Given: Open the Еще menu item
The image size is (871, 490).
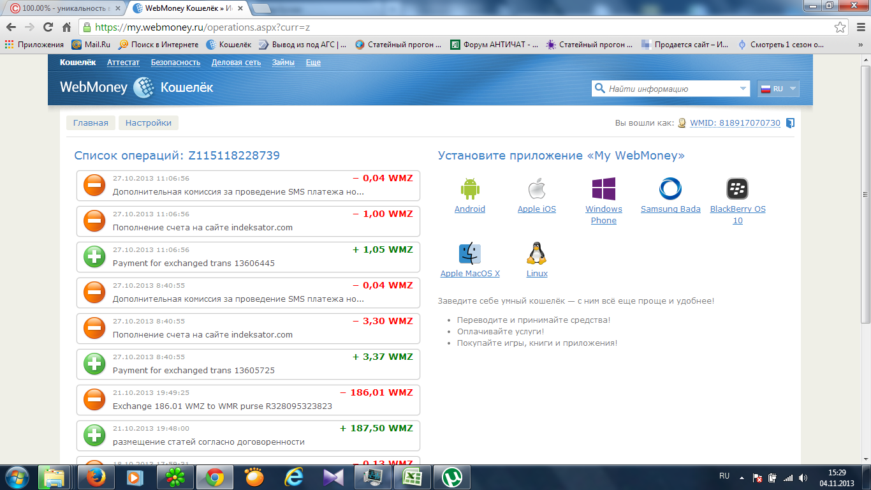Looking at the screenshot, I should [313, 63].
